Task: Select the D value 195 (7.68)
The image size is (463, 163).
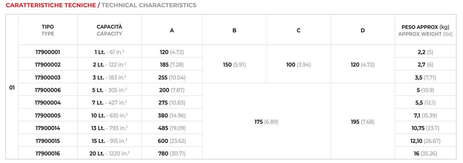Action: pos(363,122)
